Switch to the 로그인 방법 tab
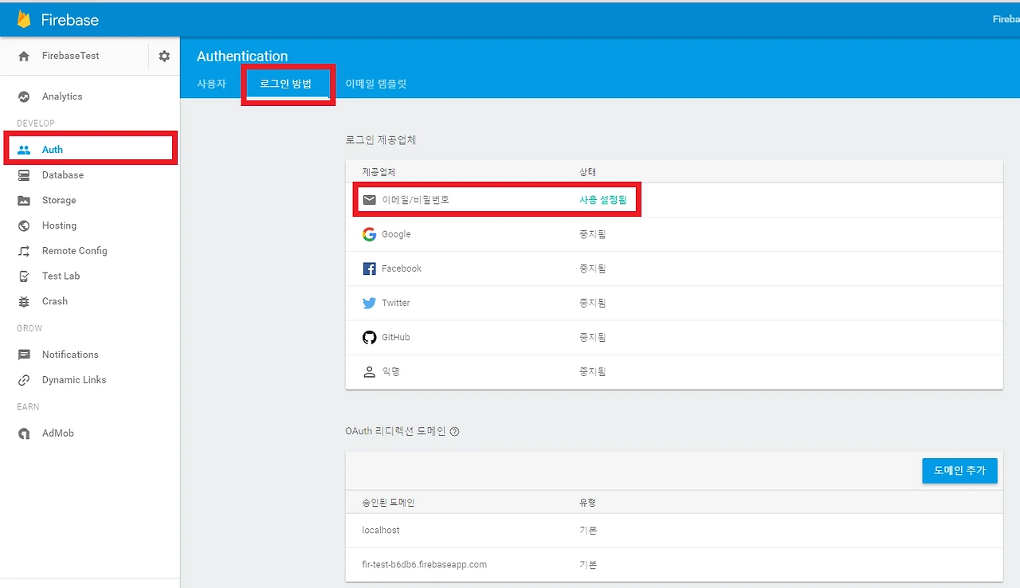This screenshot has width=1020, height=588. (x=286, y=84)
